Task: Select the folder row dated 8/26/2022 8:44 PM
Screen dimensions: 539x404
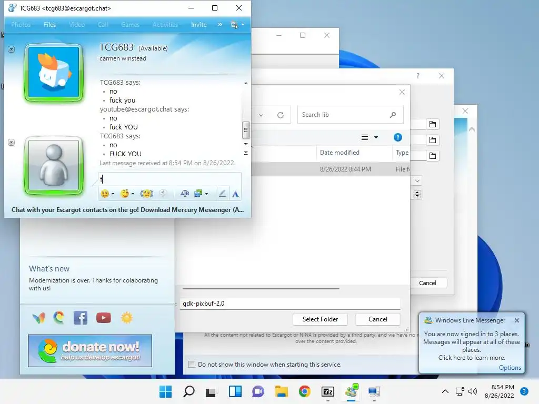Action: point(331,169)
